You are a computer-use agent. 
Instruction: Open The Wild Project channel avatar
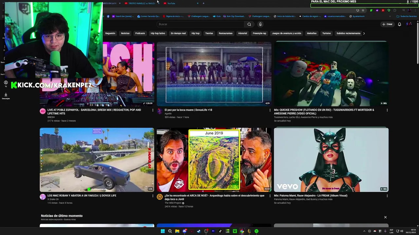point(160,197)
